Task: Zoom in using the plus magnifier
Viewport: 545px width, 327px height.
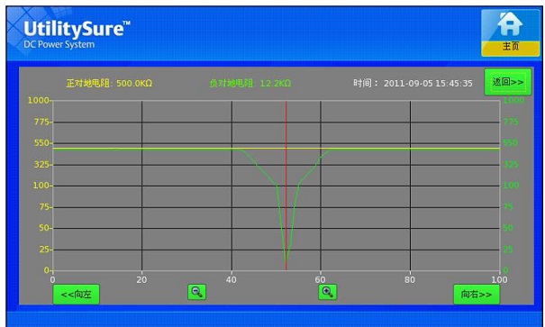Action: pyautogui.click(x=327, y=292)
